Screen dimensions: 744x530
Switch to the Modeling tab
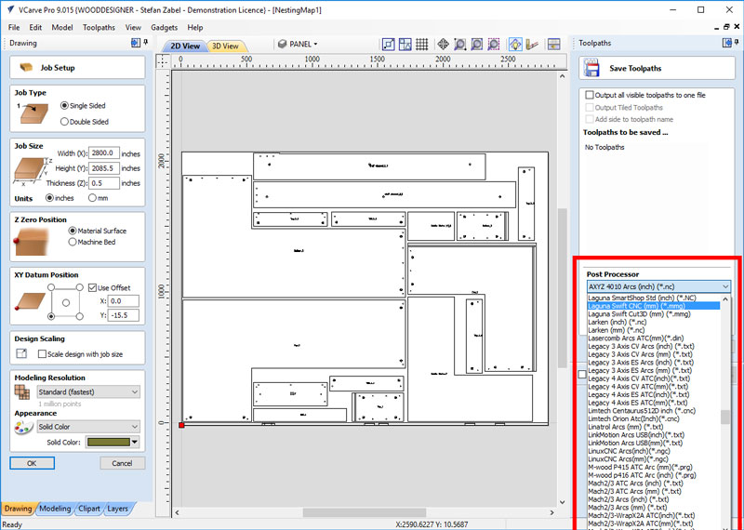click(x=55, y=509)
